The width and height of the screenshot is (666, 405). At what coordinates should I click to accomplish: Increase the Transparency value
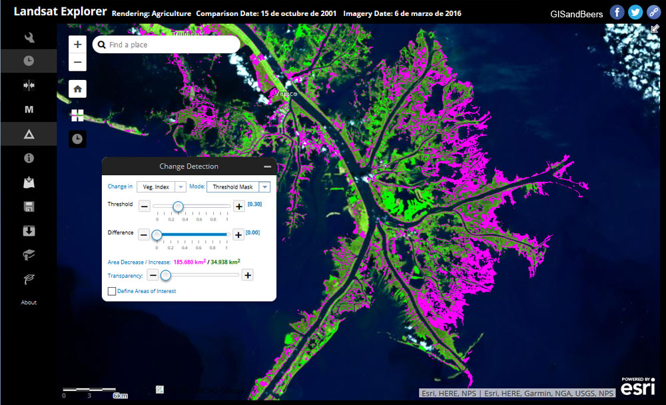click(248, 275)
